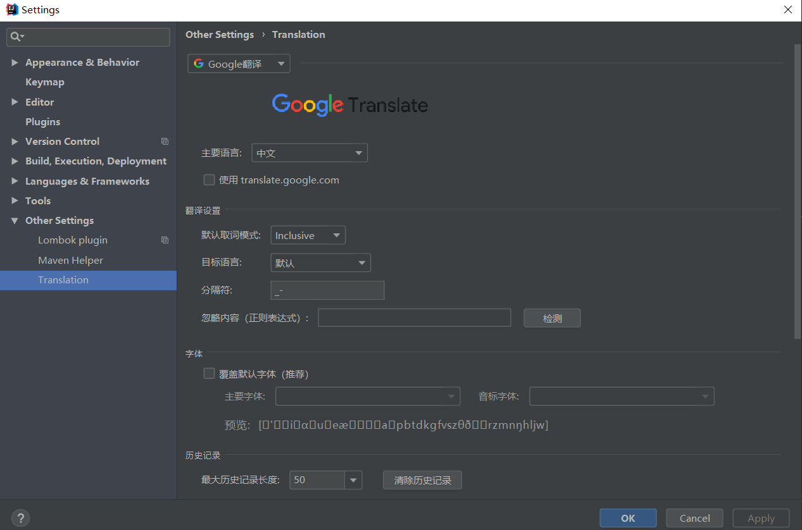Click the IntelliJ icon in title bar
Image resolution: width=802 pixels, height=530 pixels.
(x=11, y=9)
